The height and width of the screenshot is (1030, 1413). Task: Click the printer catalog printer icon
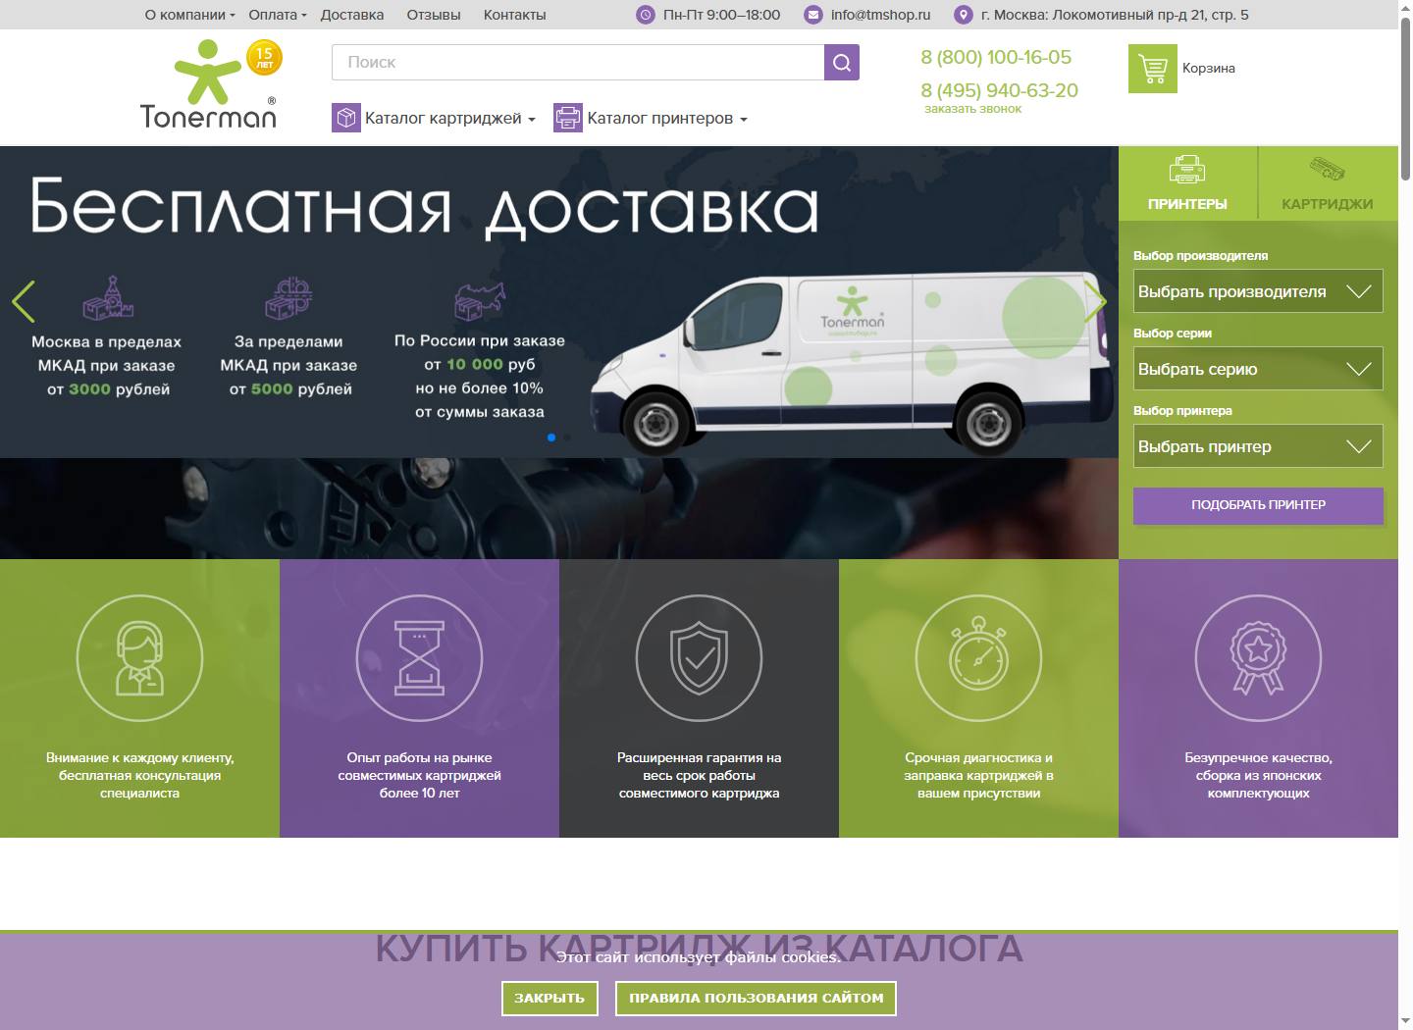(568, 118)
